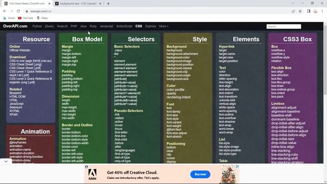Viewport: 327px width, 184px height.
Task: Click the Adobe logo in the ad
Action: coord(92,174)
